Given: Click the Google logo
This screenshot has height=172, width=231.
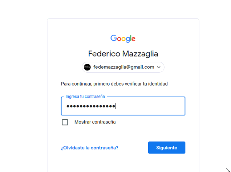Looking at the screenshot, I should tap(123, 38).
